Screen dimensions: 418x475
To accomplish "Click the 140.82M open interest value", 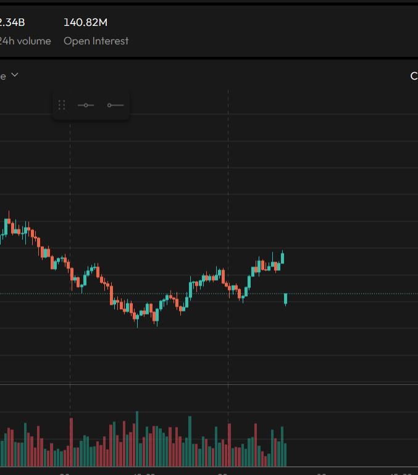I will pos(85,22).
